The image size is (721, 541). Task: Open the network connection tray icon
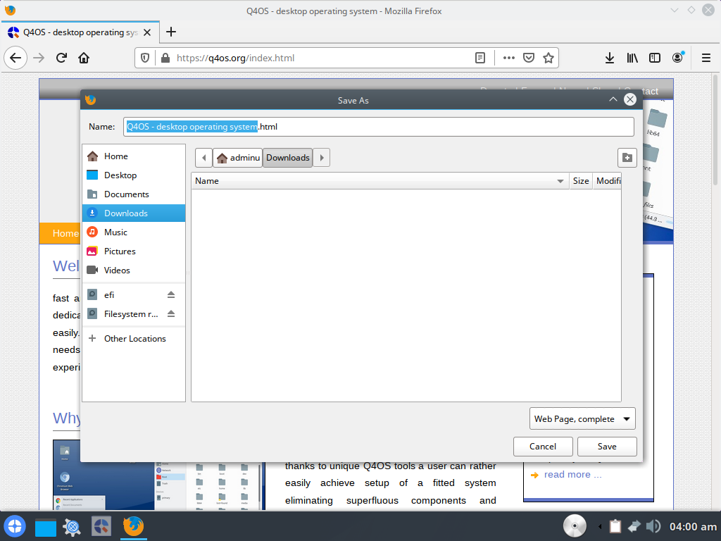(634, 526)
